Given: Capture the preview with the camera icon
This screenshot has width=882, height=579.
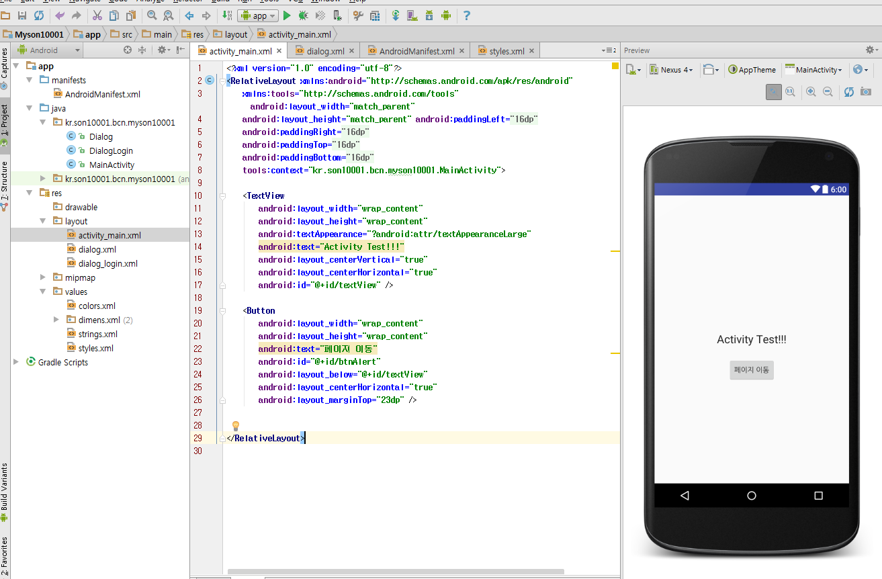Looking at the screenshot, I should tap(866, 92).
